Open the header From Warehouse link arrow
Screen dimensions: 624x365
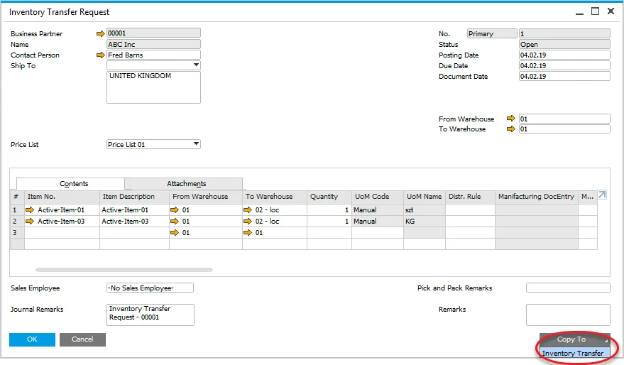point(510,119)
